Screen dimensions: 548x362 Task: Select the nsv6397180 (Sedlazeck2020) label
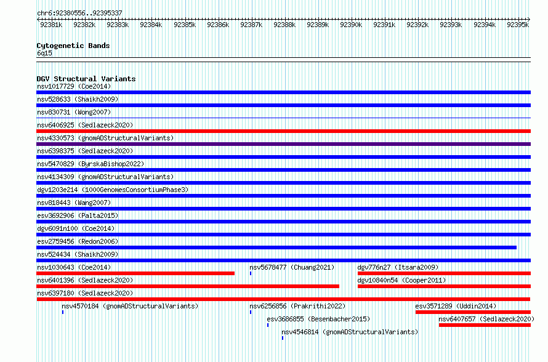pyautogui.click(x=85, y=293)
